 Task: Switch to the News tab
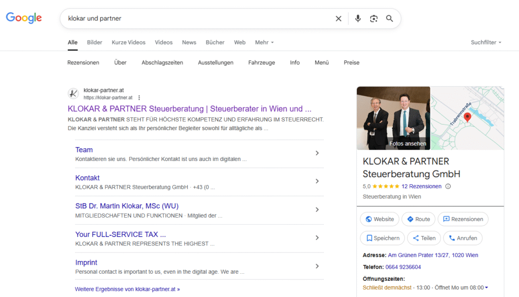point(189,43)
